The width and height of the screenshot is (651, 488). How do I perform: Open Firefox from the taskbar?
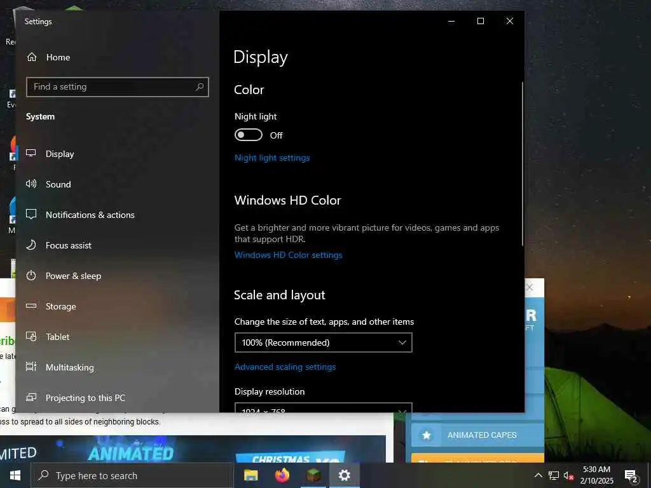tap(282, 475)
